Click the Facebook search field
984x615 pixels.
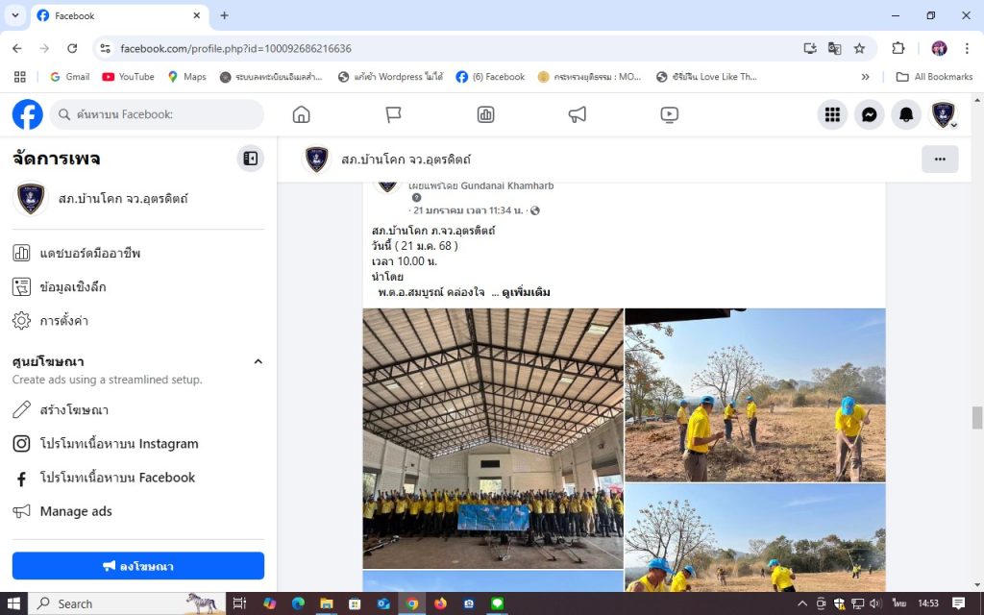click(157, 114)
